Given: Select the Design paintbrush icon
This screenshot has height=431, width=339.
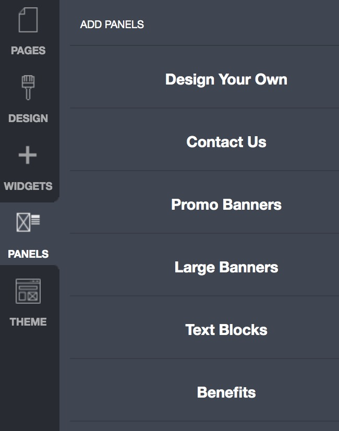Looking at the screenshot, I should [x=28, y=88].
